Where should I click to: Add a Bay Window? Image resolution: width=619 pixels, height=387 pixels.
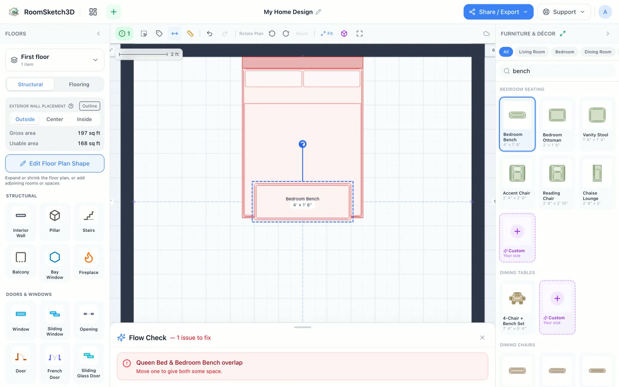[x=55, y=263]
